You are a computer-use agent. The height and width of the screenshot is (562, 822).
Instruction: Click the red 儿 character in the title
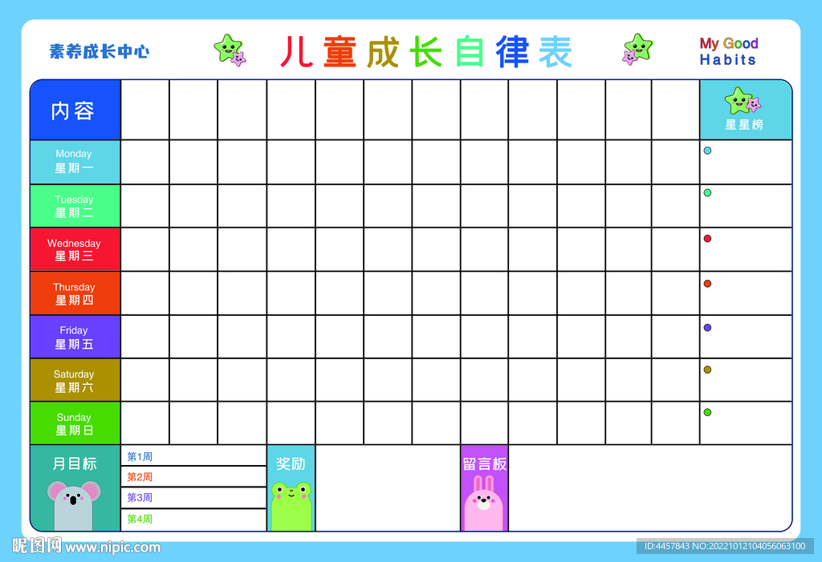pos(297,51)
